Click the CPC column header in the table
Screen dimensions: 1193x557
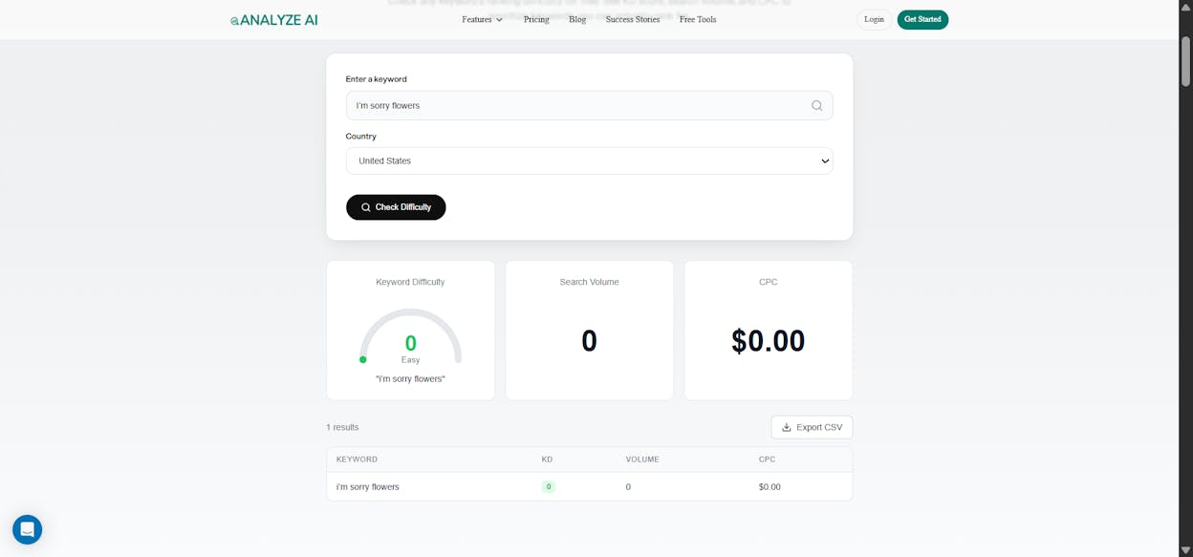767,460
